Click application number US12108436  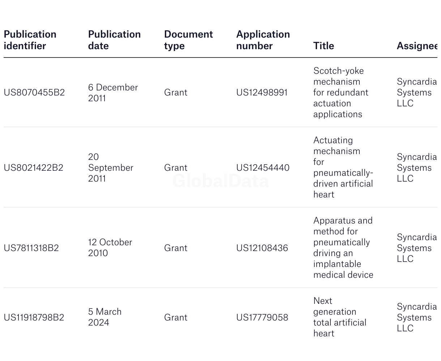tap(262, 248)
